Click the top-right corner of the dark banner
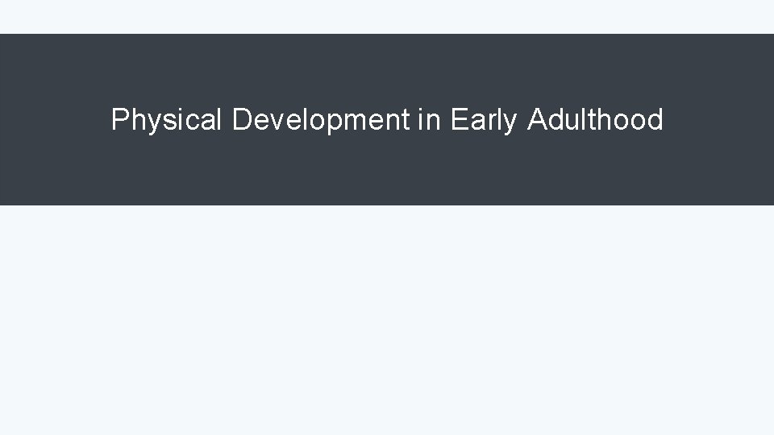The width and height of the screenshot is (774, 435). tap(770, 37)
